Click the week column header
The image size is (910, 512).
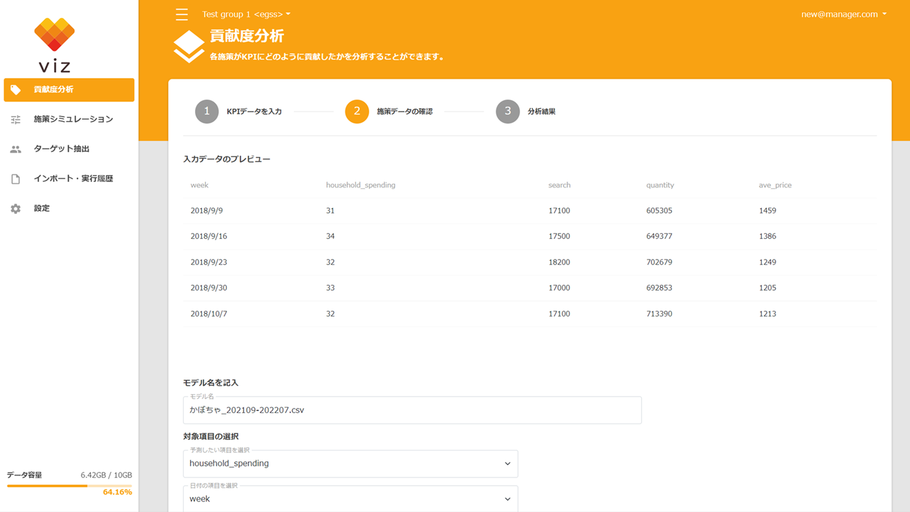[x=199, y=185]
